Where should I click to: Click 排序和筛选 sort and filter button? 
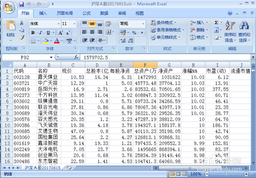pos(230,31)
